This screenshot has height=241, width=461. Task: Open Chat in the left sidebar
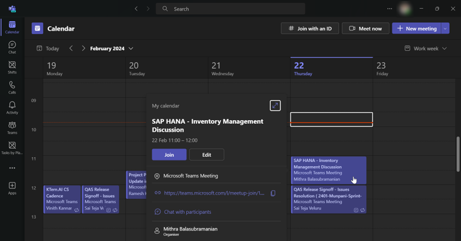pos(12,47)
